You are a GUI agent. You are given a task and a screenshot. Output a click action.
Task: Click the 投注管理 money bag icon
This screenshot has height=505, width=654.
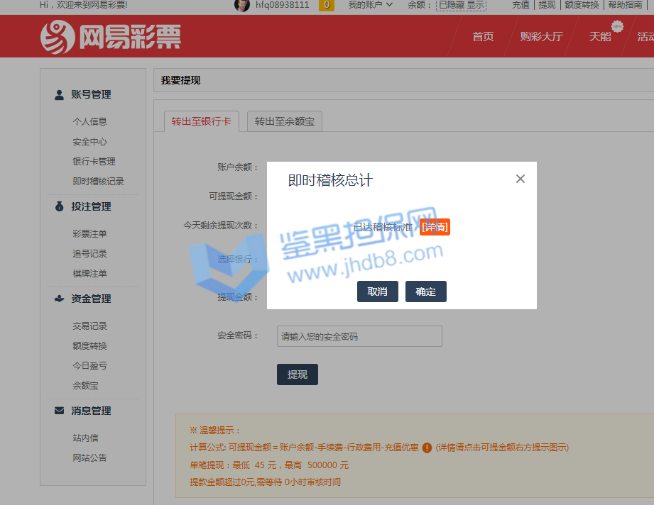point(60,207)
